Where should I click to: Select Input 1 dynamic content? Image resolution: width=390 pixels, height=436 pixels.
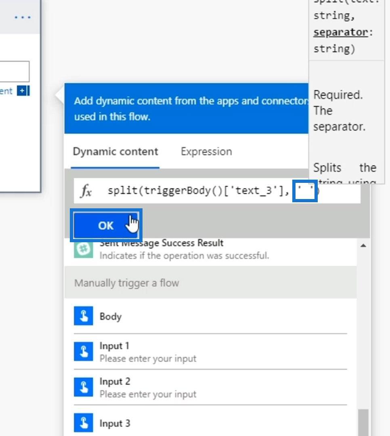click(210, 352)
